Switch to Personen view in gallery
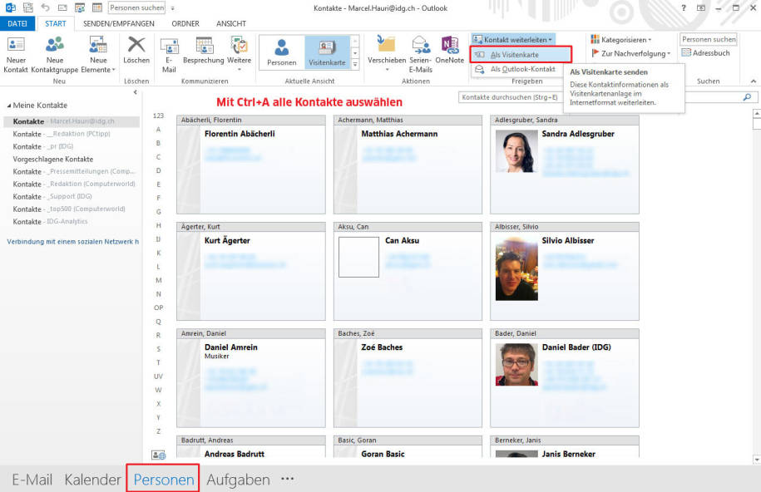The height and width of the screenshot is (492, 761). click(x=281, y=52)
